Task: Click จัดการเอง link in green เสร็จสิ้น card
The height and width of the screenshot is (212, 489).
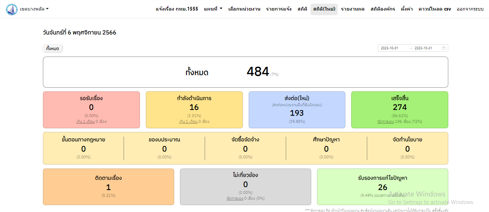Action: click(x=385, y=122)
